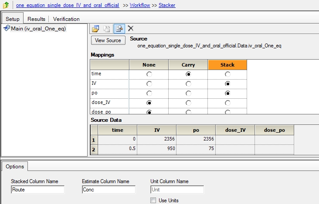Viewport: 319px width, 204px height.
Task: Click the dose_IV header in Source Data
Action: coord(235,130)
